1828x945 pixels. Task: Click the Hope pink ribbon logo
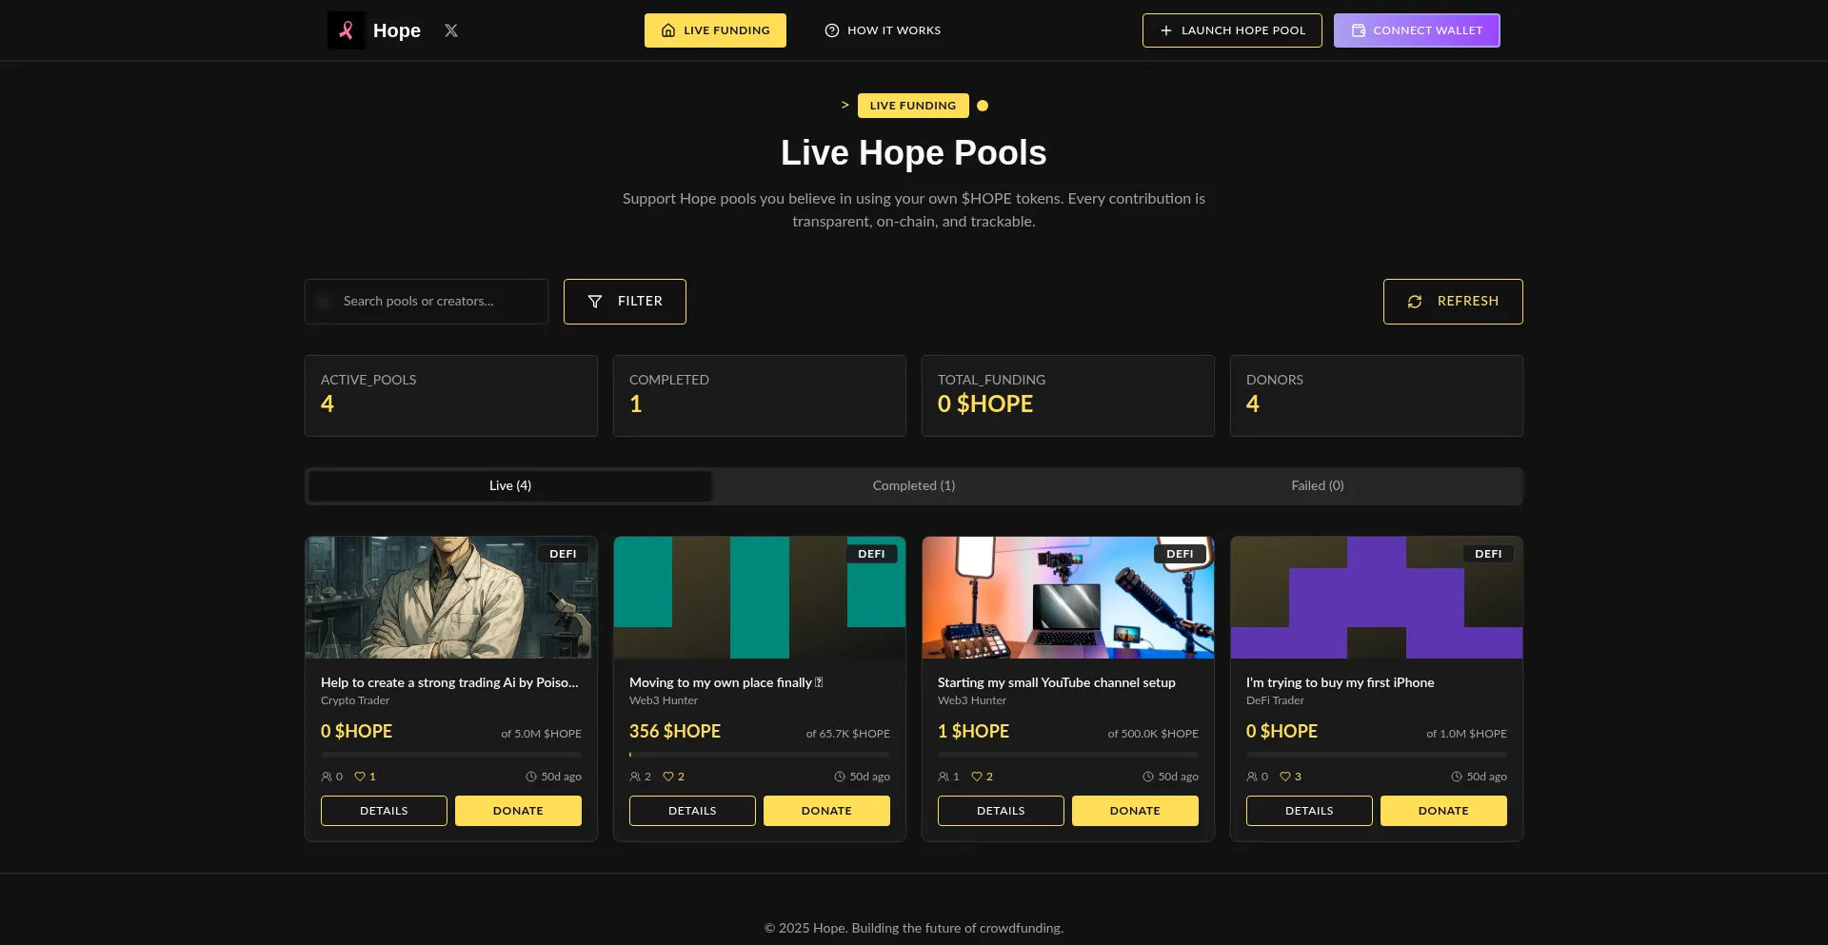tap(347, 30)
